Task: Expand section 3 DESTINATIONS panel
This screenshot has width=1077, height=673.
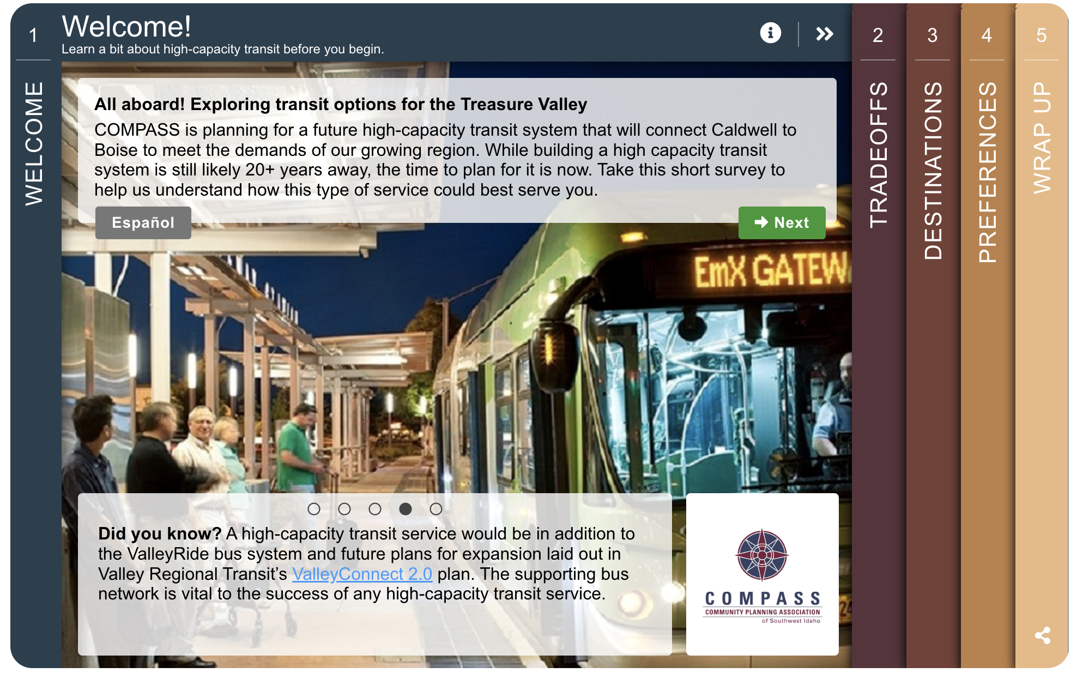Action: 932,336
